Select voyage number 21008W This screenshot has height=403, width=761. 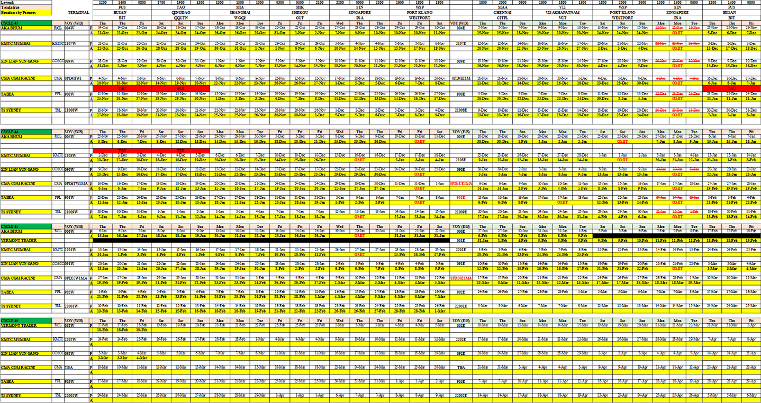tap(76, 111)
